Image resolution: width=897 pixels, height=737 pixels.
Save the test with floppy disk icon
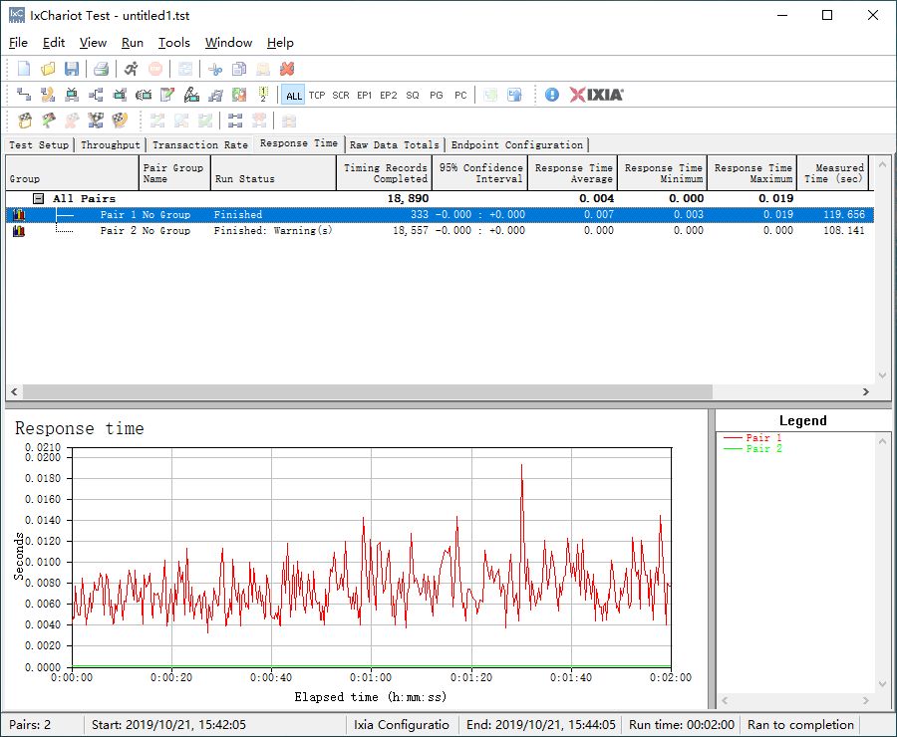[x=72, y=69]
